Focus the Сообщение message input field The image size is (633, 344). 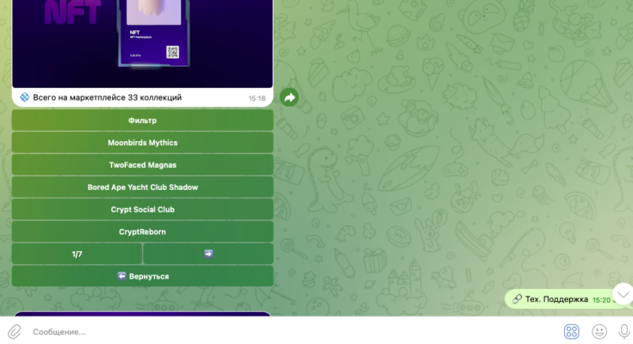pyautogui.click(x=293, y=332)
